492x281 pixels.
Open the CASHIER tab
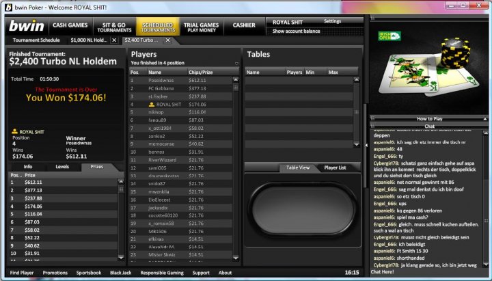pyautogui.click(x=244, y=25)
